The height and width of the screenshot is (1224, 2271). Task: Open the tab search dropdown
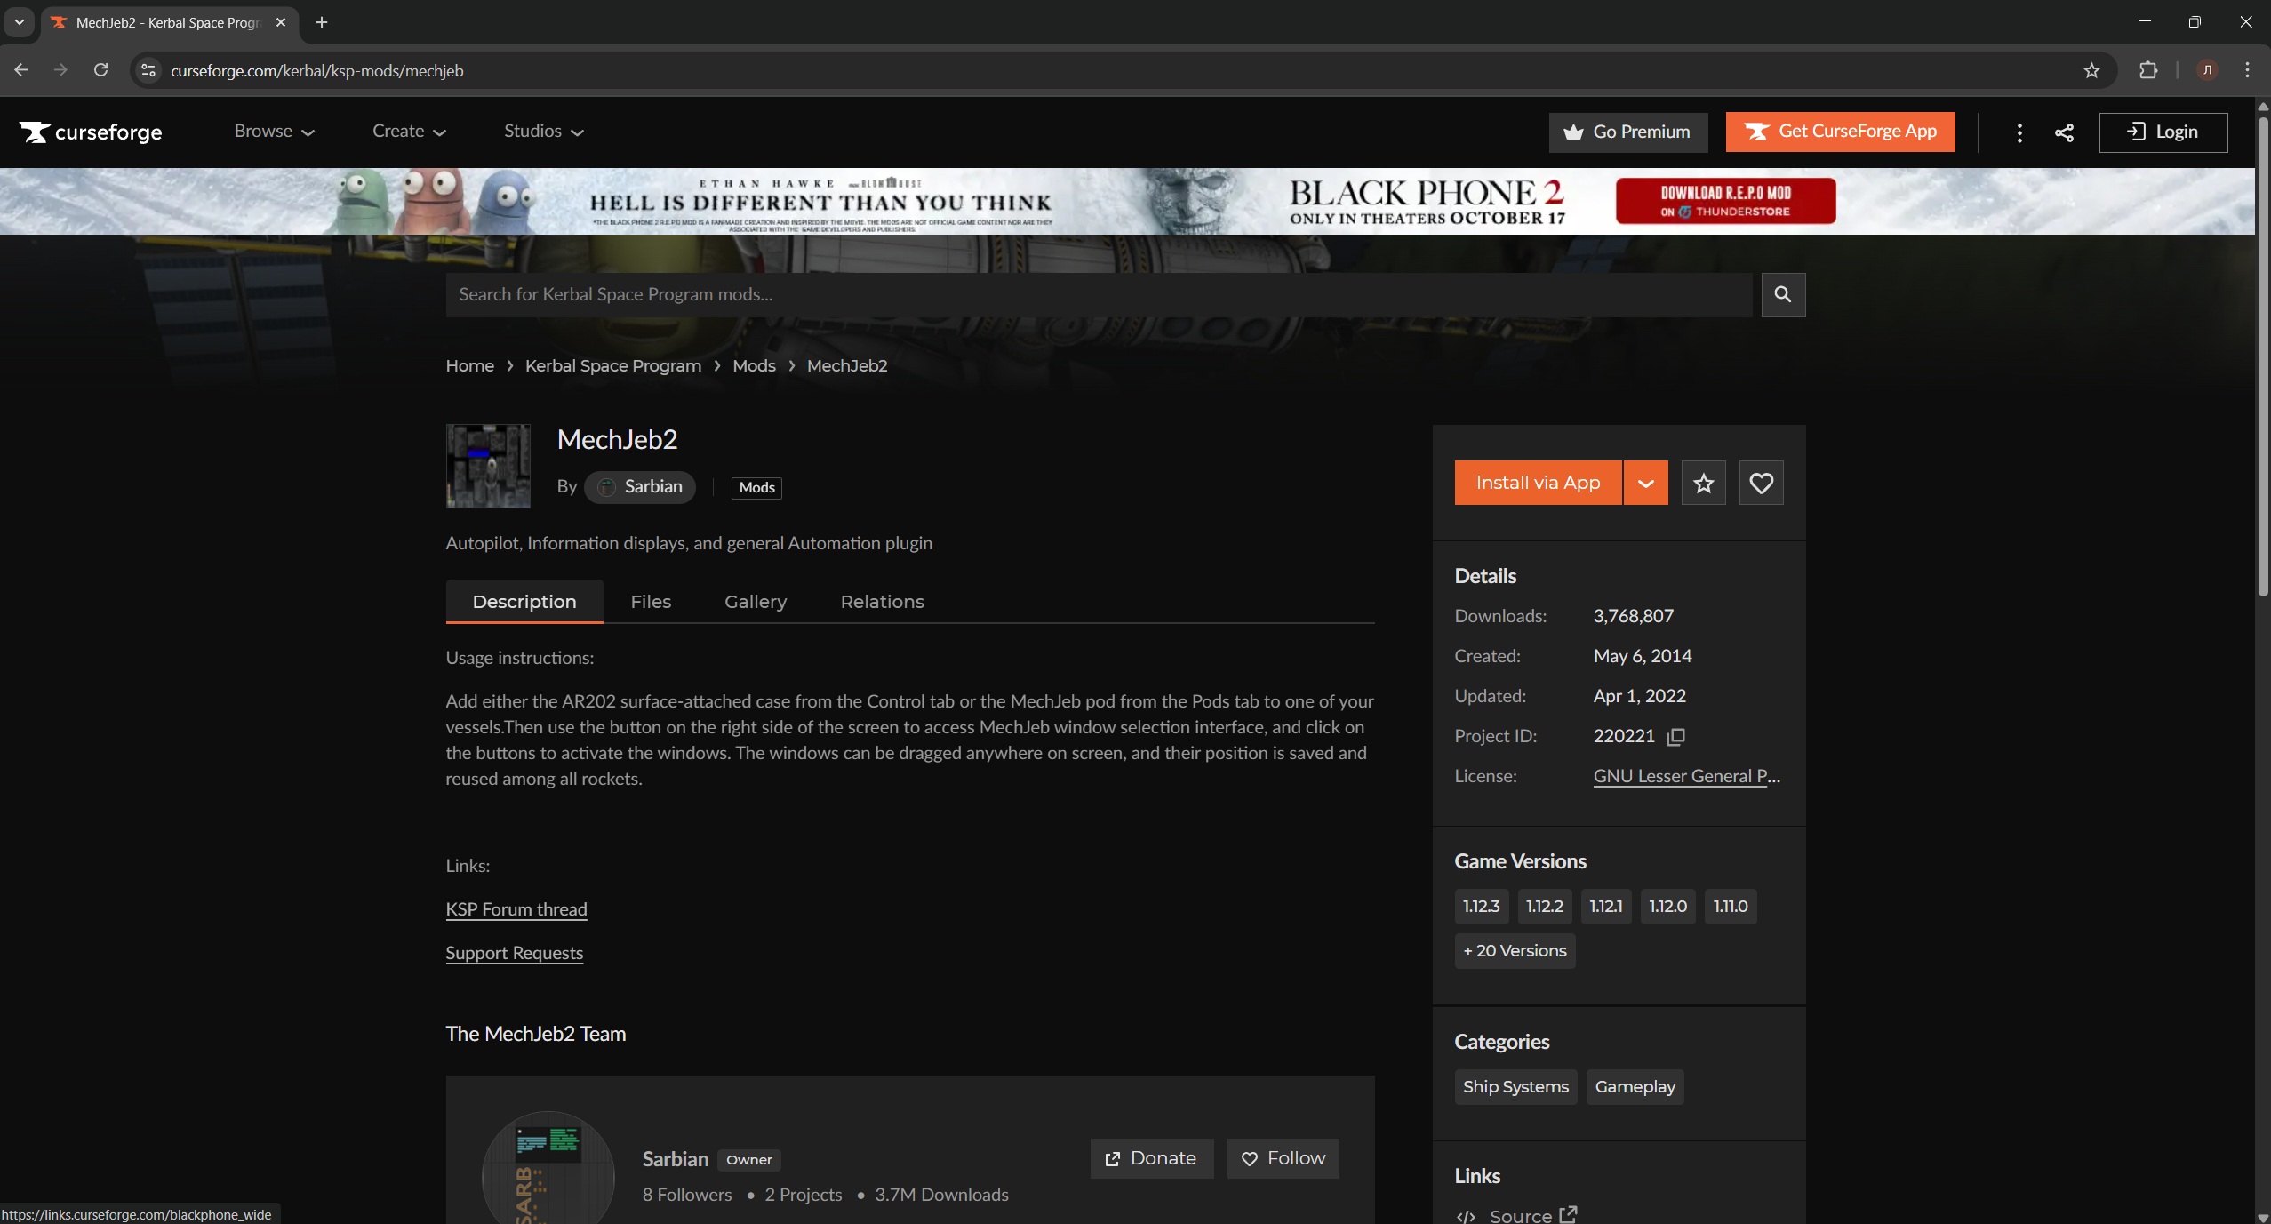pyautogui.click(x=19, y=22)
